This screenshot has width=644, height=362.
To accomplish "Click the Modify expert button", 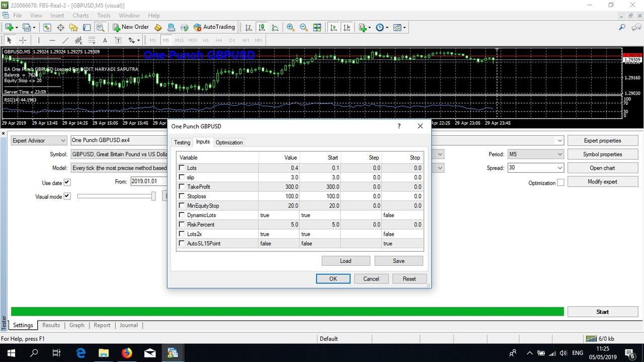I will tap(603, 181).
